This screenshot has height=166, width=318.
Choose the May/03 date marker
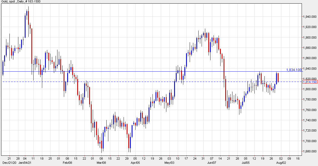click(x=169, y=162)
